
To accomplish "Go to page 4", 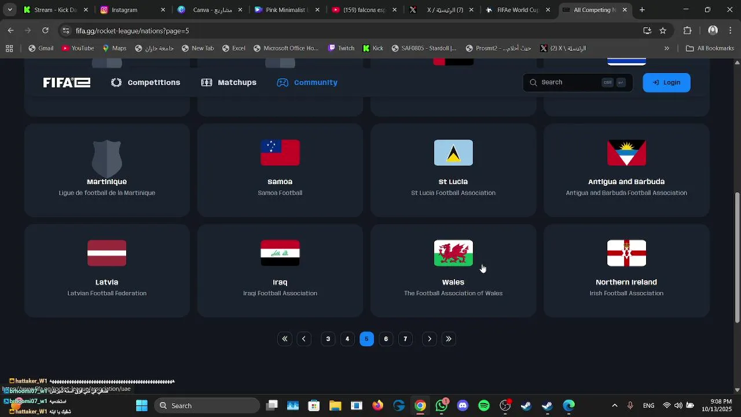I will (x=347, y=339).
